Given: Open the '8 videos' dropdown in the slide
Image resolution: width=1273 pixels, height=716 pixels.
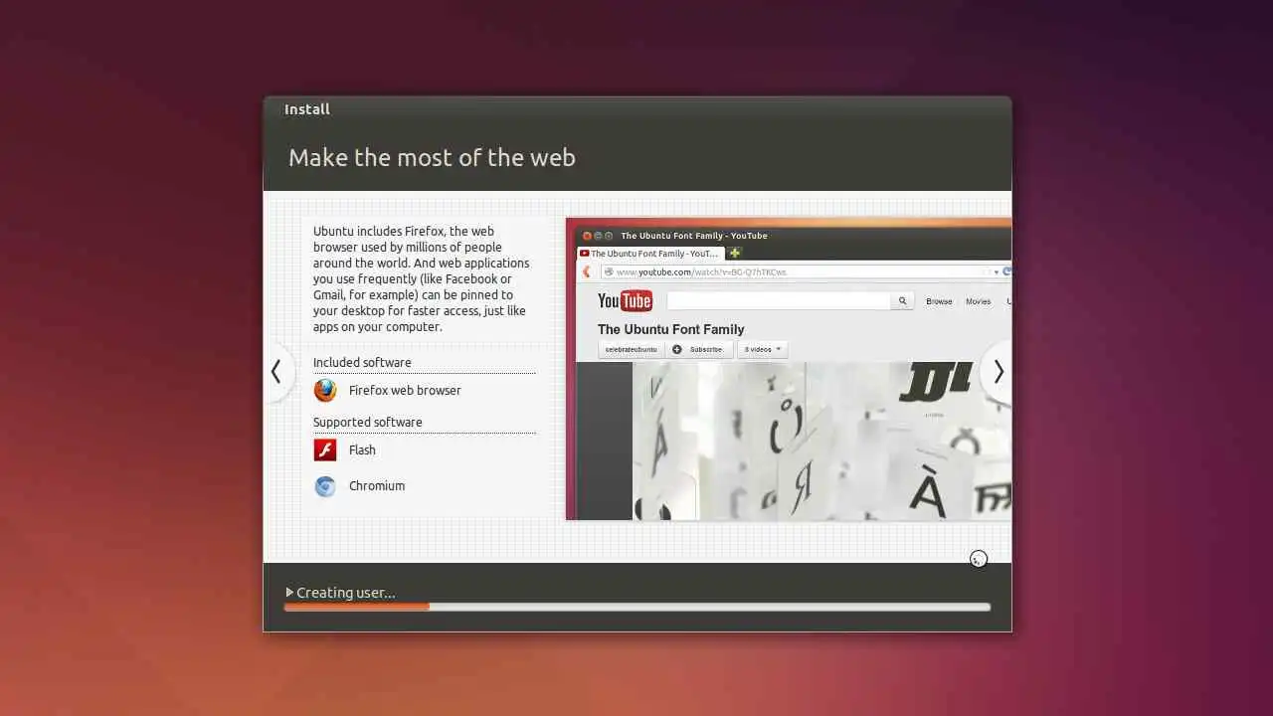Looking at the screenshot, I should [x=762, y=349].
